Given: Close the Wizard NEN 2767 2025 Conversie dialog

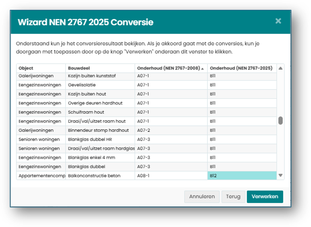Looking at the screenshot, I should 278,21.
